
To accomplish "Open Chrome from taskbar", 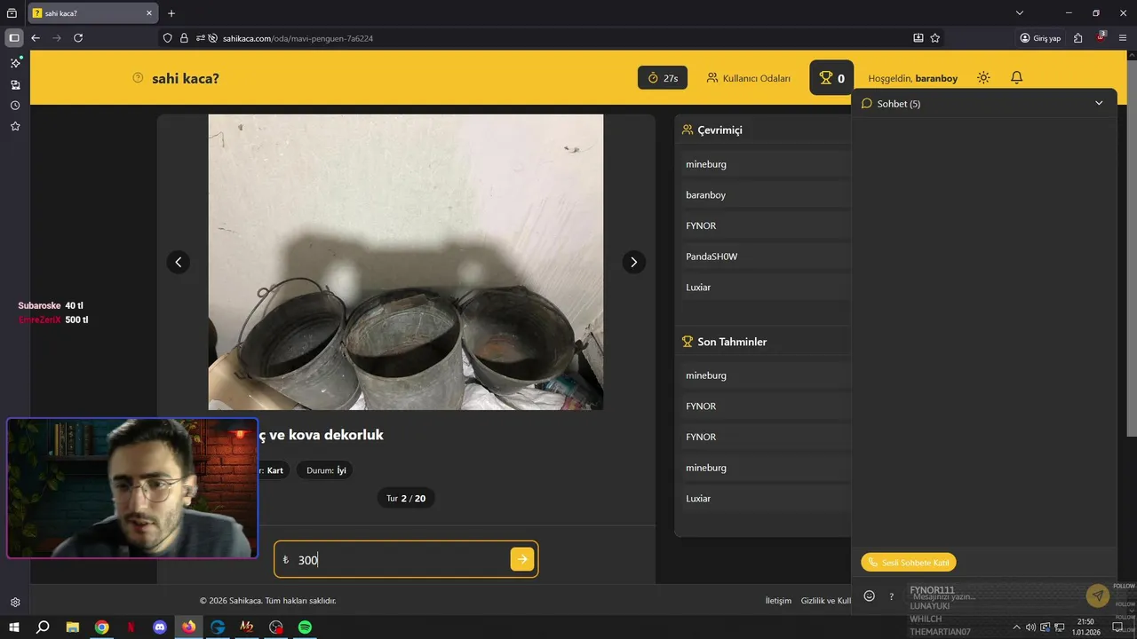I will click(x=102, y=627).
